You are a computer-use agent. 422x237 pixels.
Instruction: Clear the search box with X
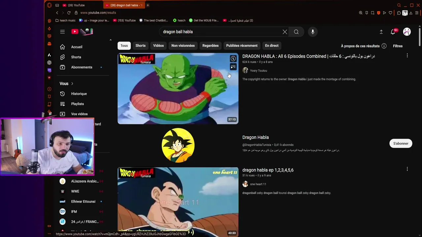point(285,32)
